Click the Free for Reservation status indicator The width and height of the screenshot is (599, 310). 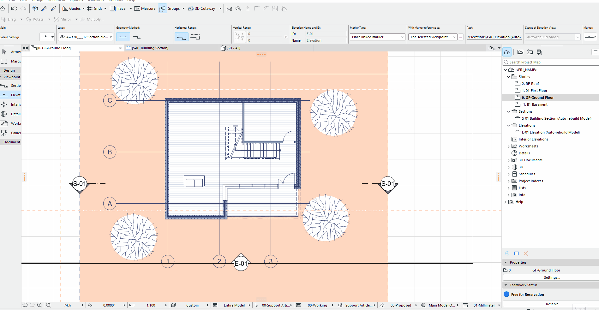pos(506,295)
